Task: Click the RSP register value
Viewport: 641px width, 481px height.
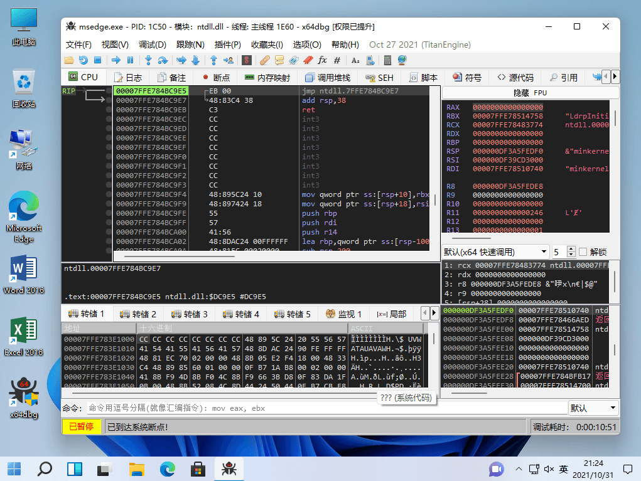Action: click(x=508, y=152)
